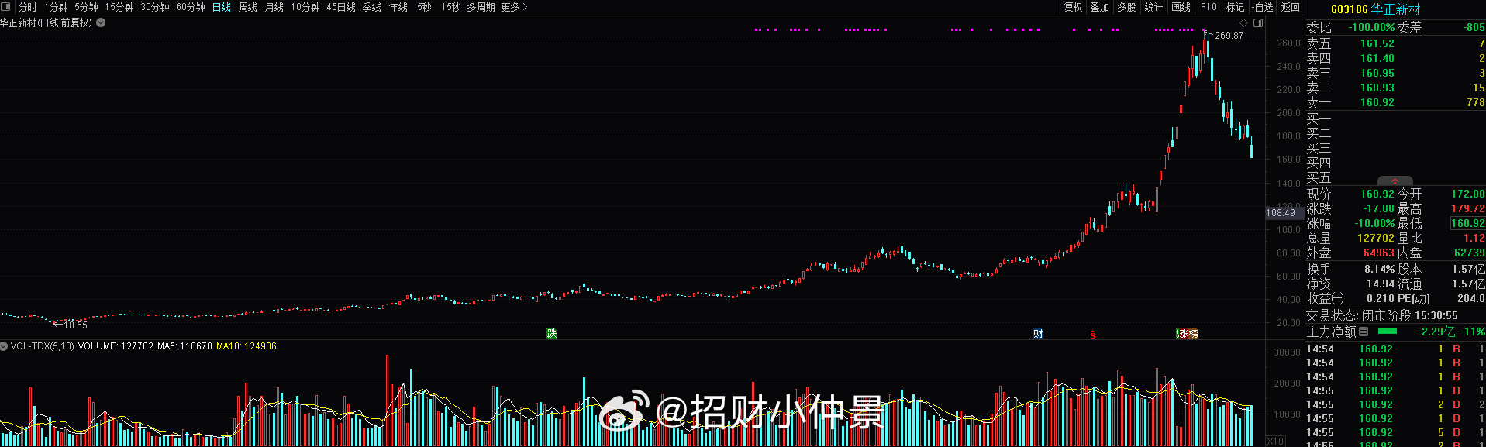Select the 30分钟 period tab

[155, 7]
